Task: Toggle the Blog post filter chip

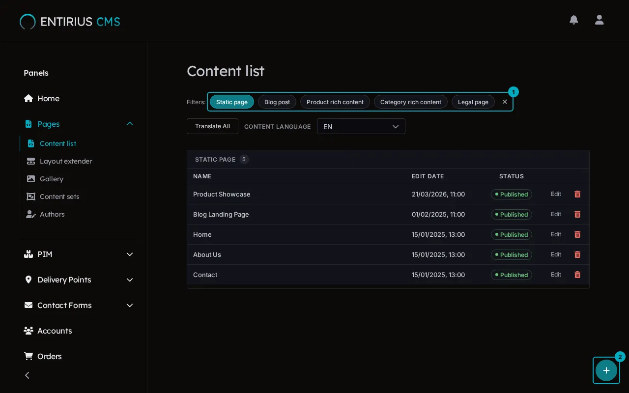Action: click(277, 102)
